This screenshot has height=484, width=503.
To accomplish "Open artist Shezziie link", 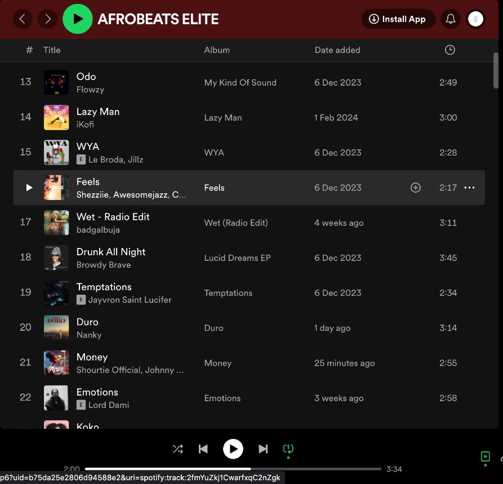I will (93, 195).
